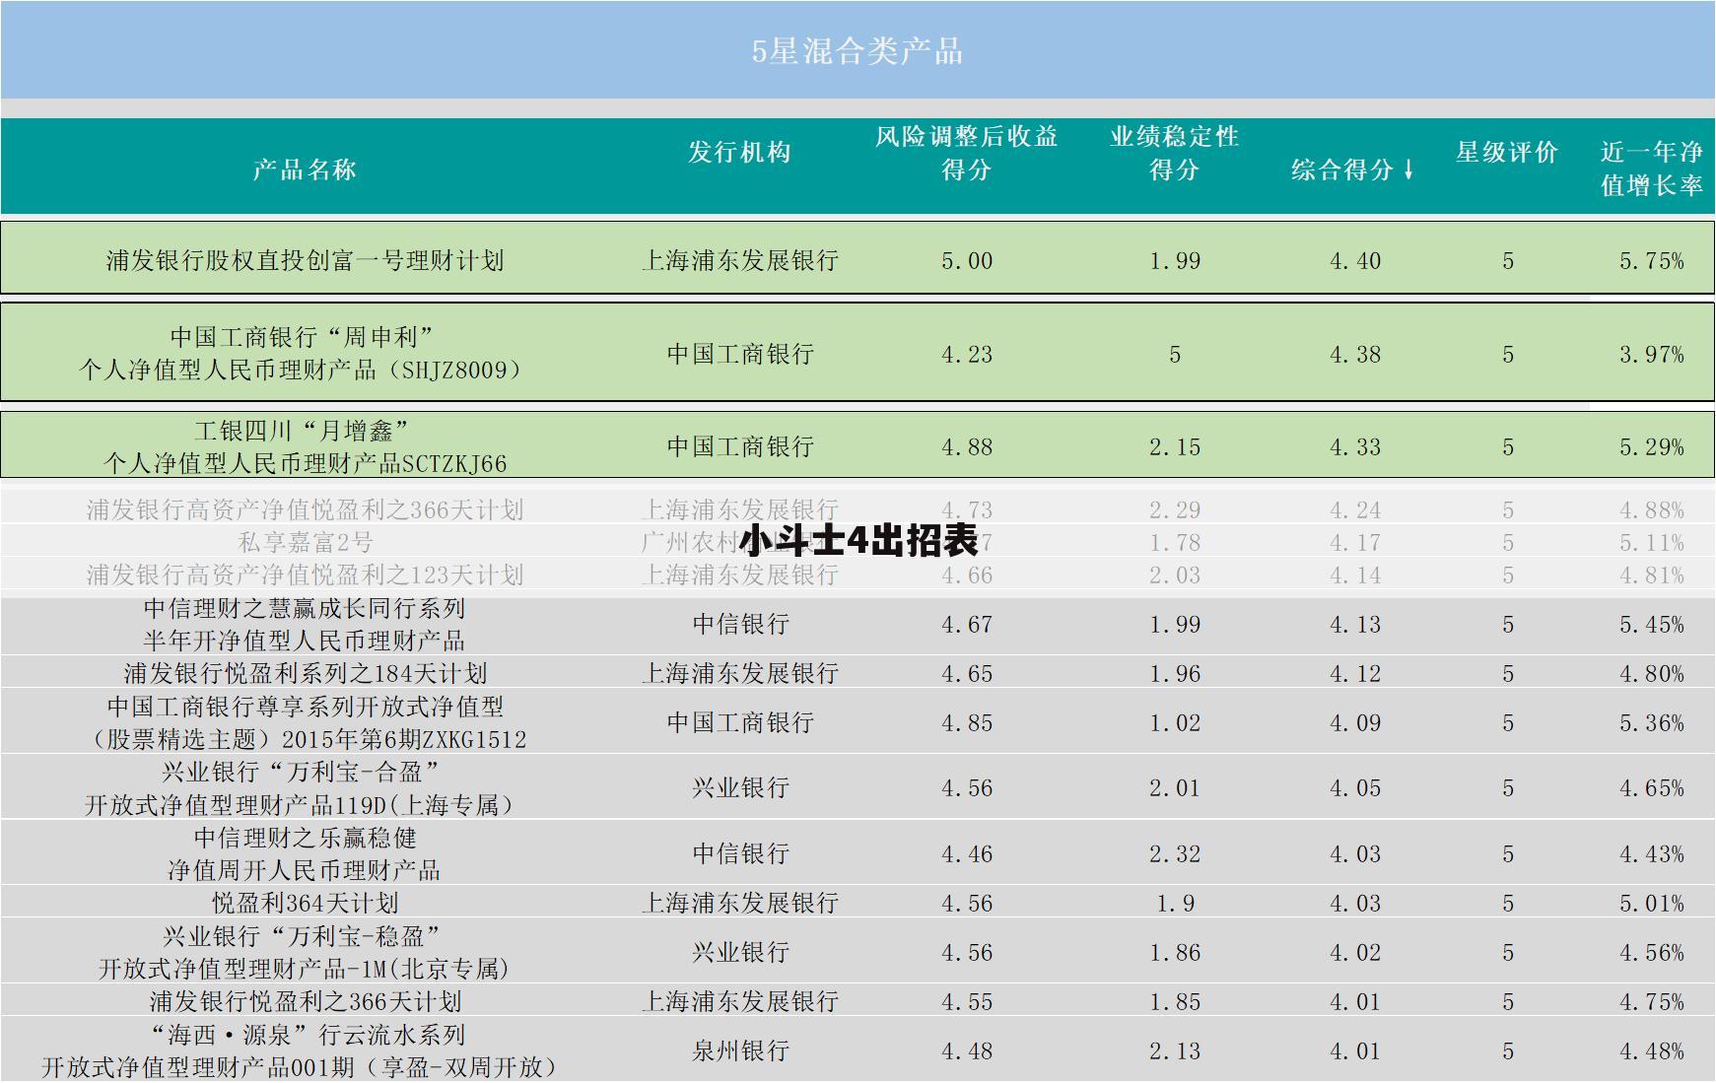This screenshot has height=1083, width=1716.
Task: Select the 4.40 composite score
Action: tap(1355, 261)
